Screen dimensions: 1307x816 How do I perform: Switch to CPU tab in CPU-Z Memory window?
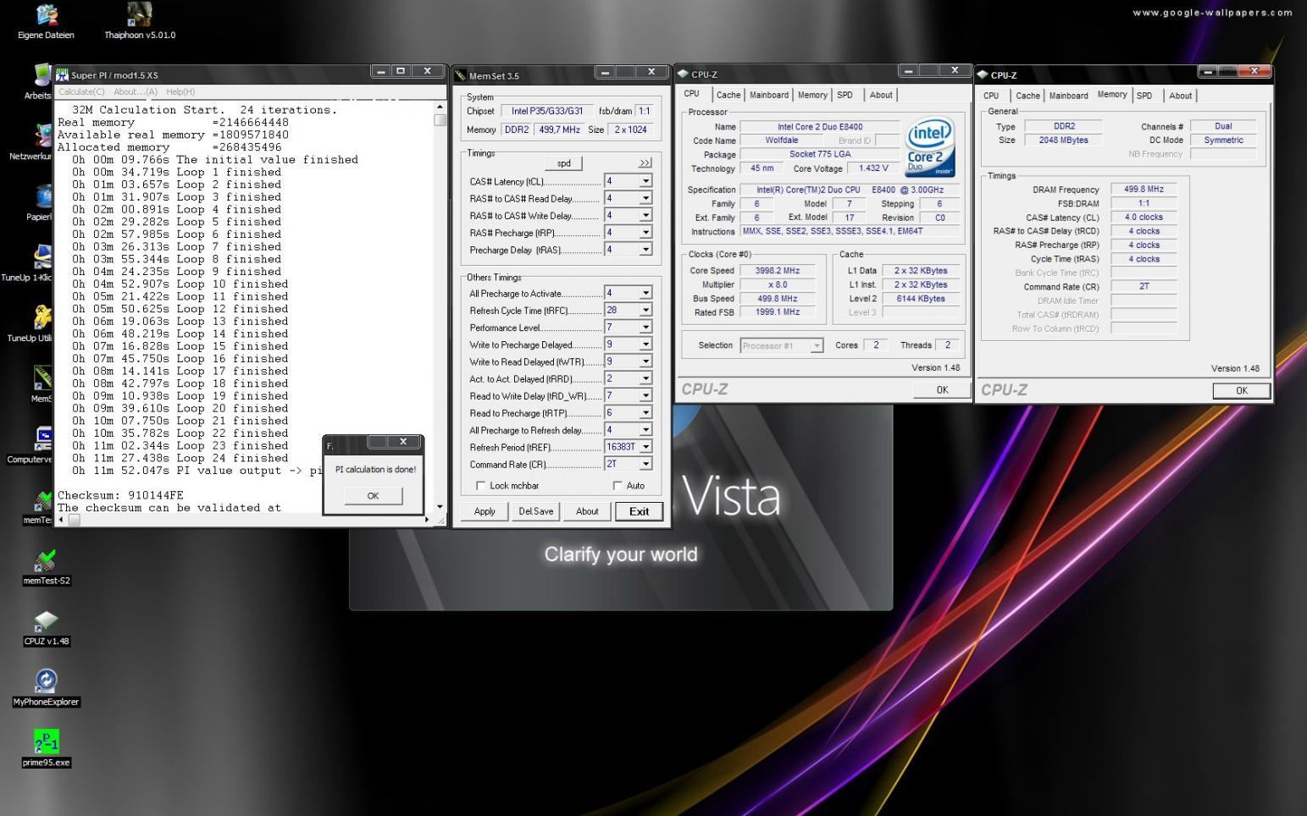[x=991, y=96]
